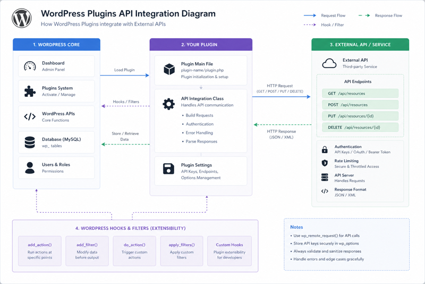Click the Users & Roles person icon

coord(30,168)
